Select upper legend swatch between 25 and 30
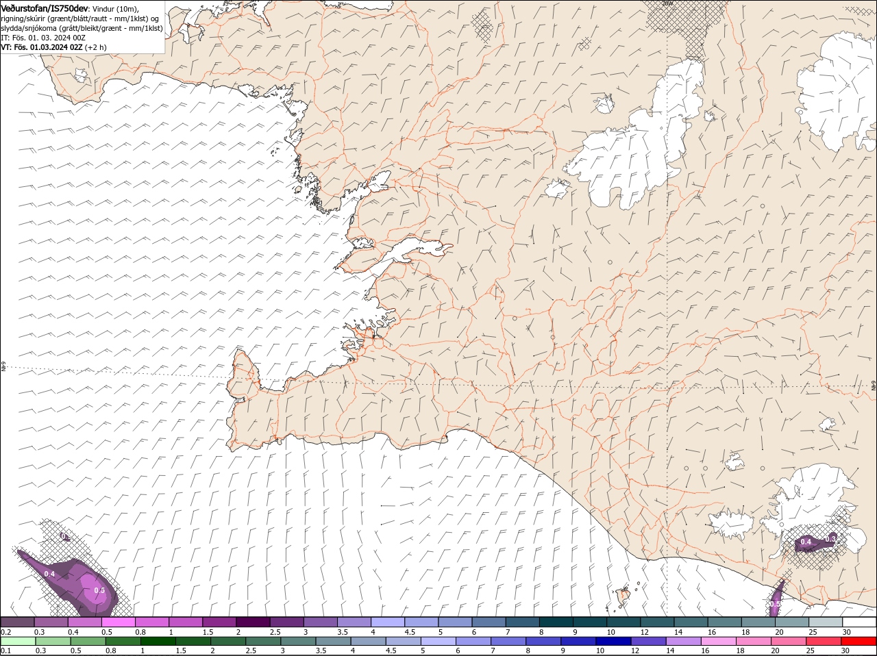The image size is (877, 656). click(x=826, y=622)
